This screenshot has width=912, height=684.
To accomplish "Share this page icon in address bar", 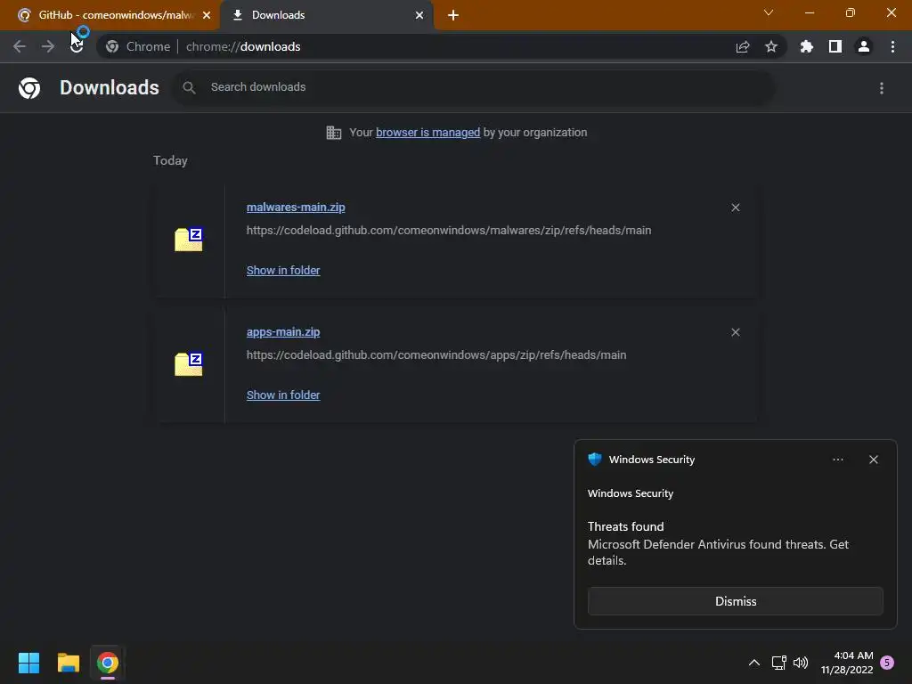I will [742, 46].
